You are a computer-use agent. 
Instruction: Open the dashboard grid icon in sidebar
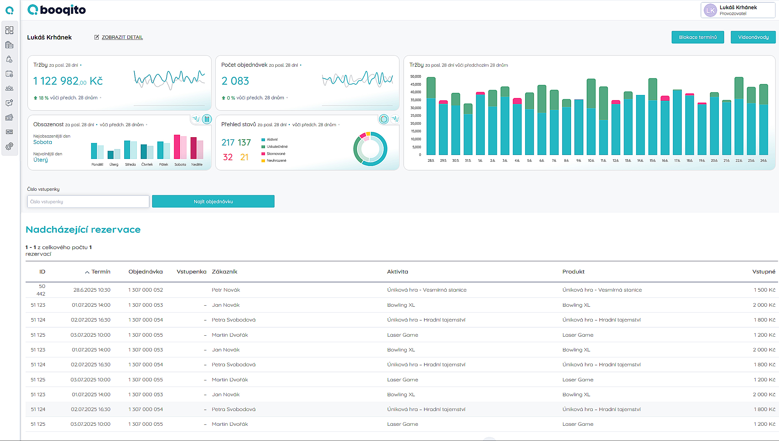tap(10, 30)
